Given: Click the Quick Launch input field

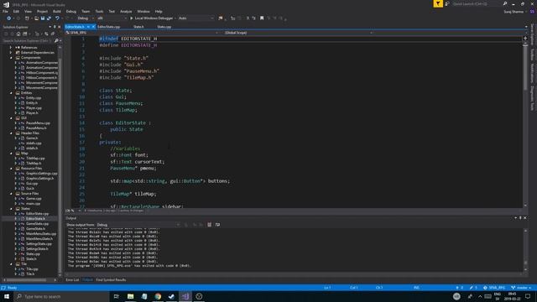Looking at the screenshot, I should point(477,3).
